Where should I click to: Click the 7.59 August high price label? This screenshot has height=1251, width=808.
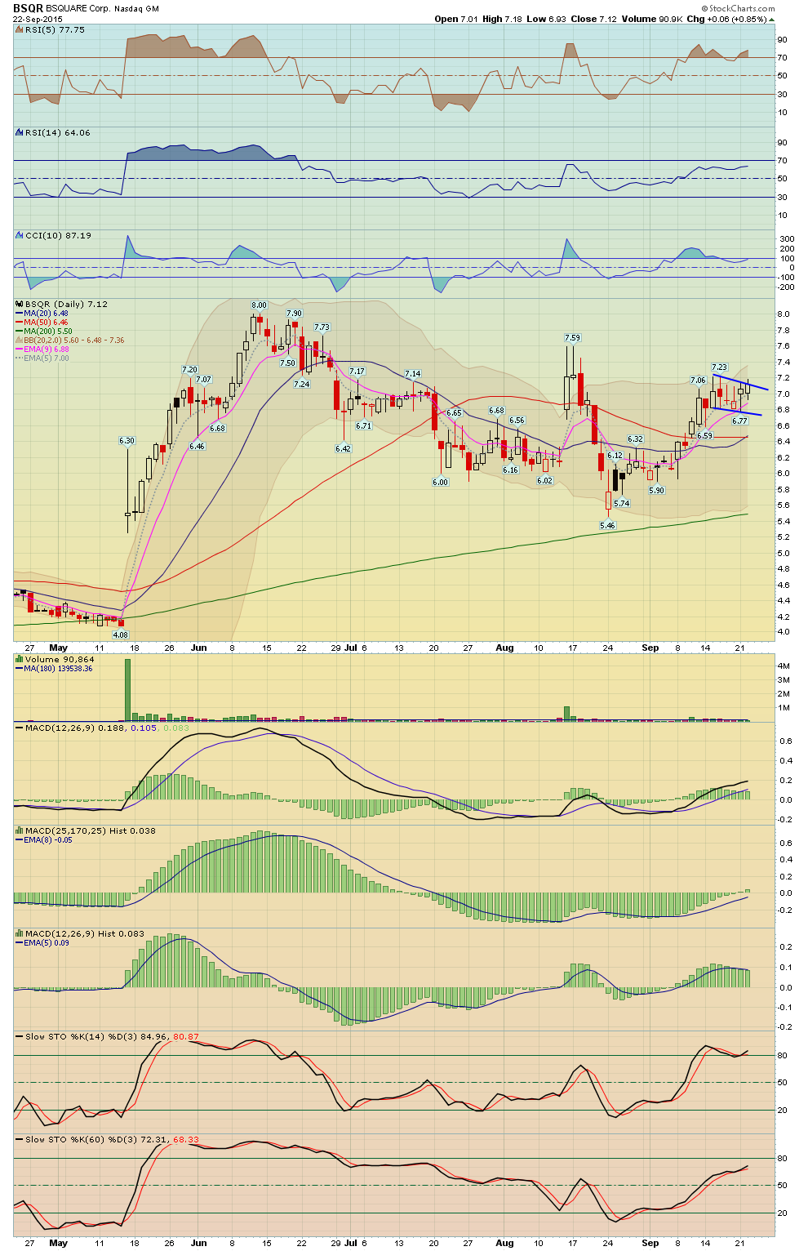572,338
